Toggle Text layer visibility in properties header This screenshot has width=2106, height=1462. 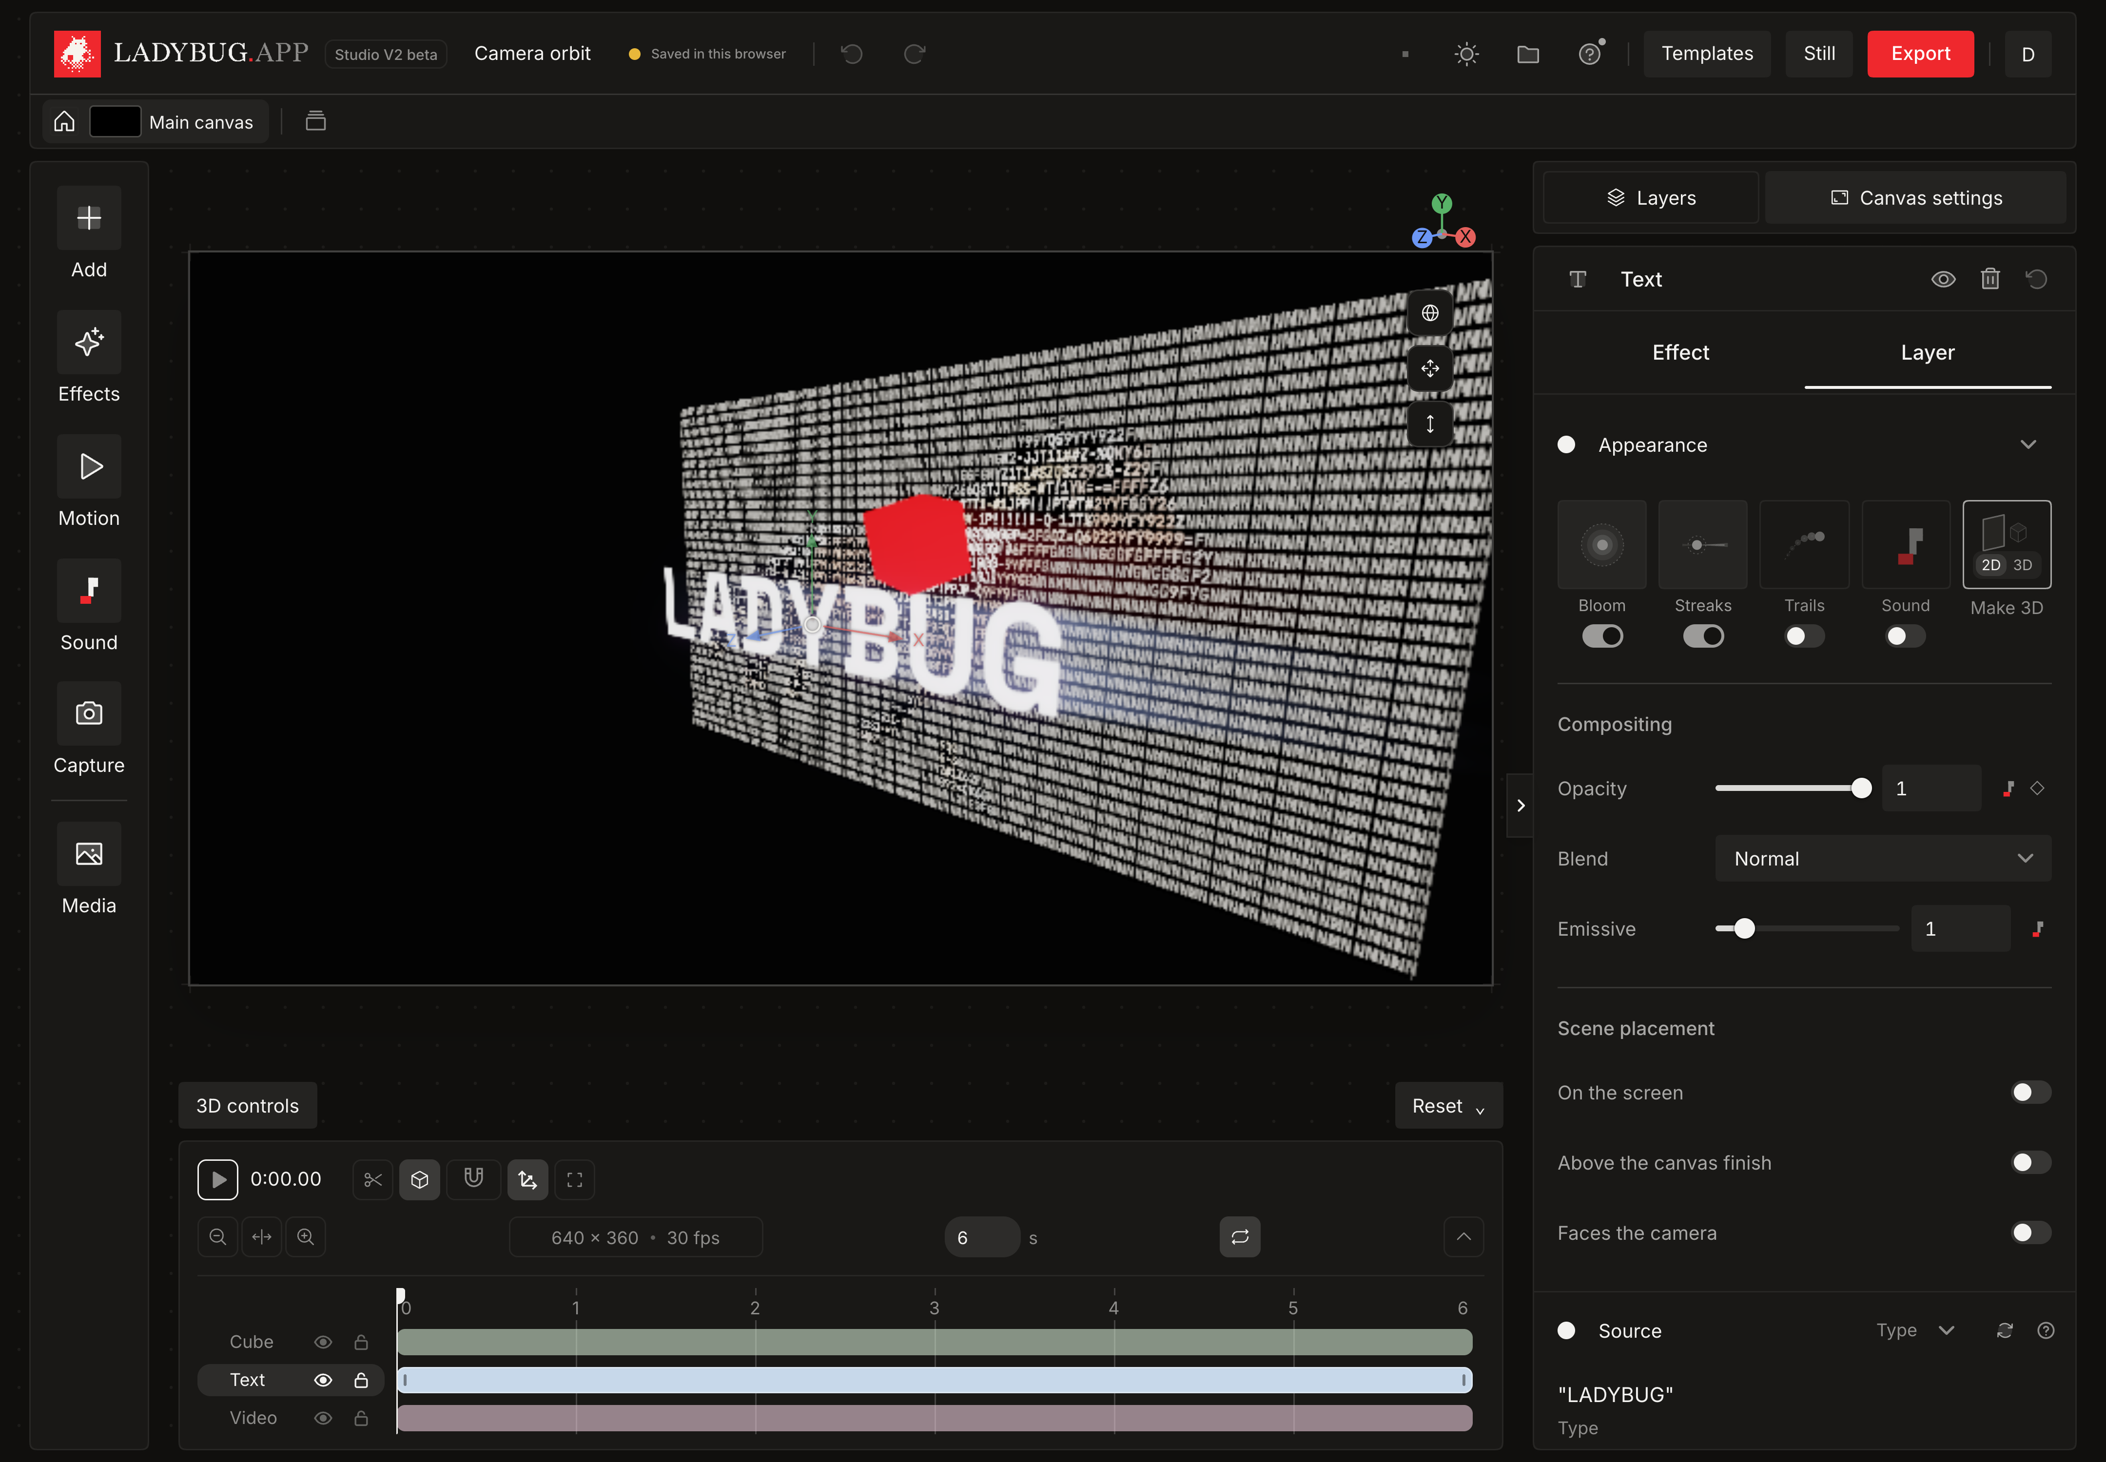click(x=1943, y=278)
